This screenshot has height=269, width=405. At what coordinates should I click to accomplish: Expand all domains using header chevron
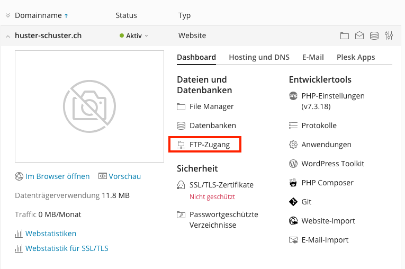tap(8, 15)
